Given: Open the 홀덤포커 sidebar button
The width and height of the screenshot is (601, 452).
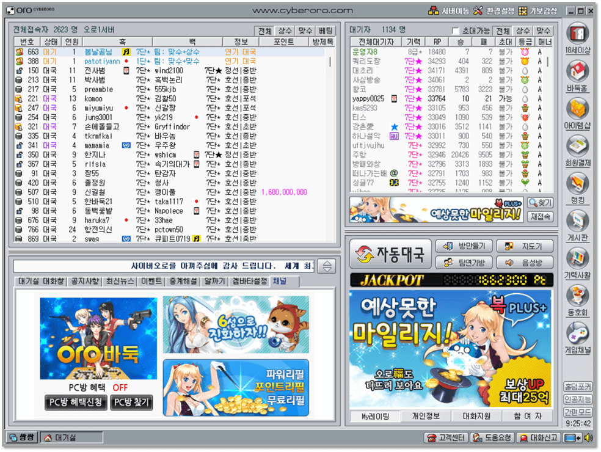Looking at the screenshot, I should 577,387.
